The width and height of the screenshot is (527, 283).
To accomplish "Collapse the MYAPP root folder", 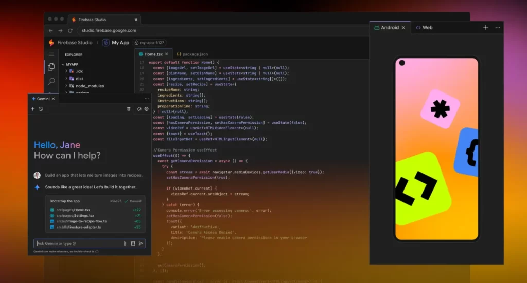I will pyautogui.click(x=62, y=64).
